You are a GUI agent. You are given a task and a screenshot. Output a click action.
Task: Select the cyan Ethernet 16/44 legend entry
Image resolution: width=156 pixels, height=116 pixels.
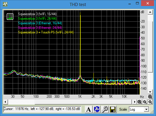(x=40, y=23)
